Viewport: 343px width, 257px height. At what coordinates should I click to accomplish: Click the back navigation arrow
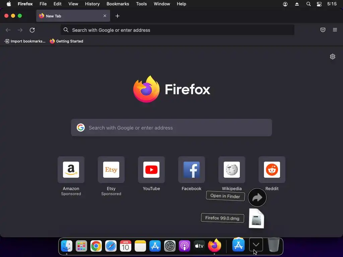(x=8, y=30)
